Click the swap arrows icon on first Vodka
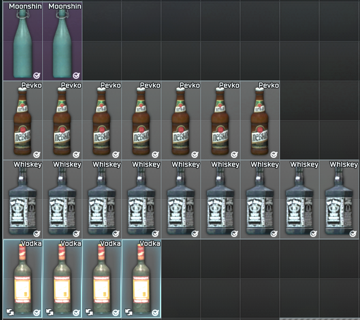 click(x=10, y=312)
